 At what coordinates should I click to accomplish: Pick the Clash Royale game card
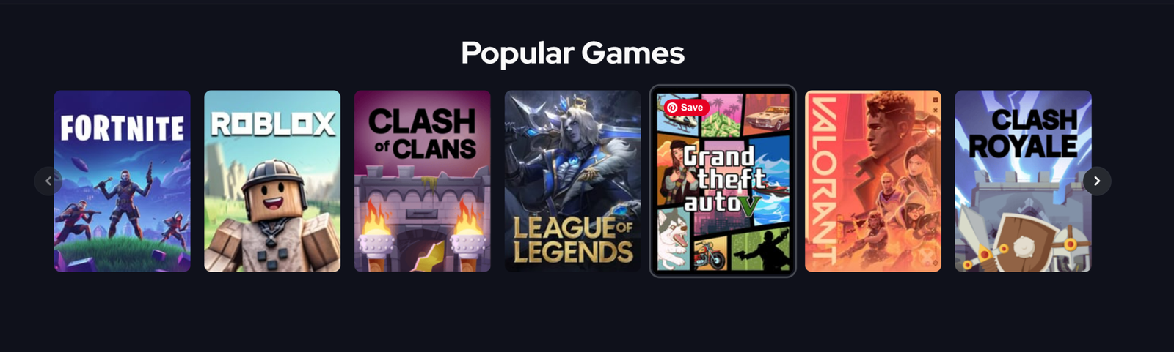coord(1023,181)
